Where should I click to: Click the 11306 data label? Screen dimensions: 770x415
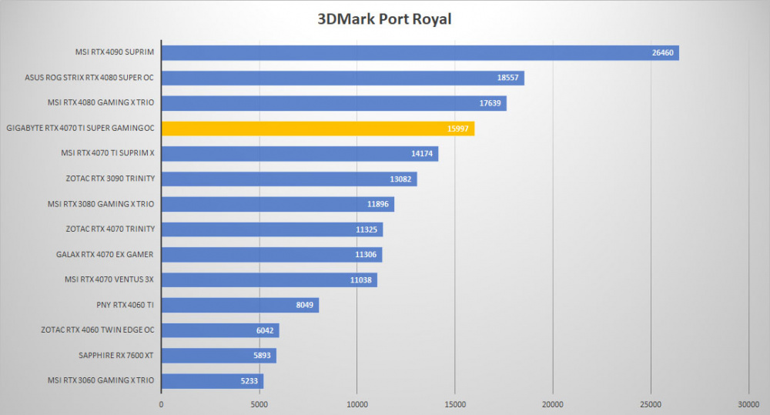pos(366,255)
